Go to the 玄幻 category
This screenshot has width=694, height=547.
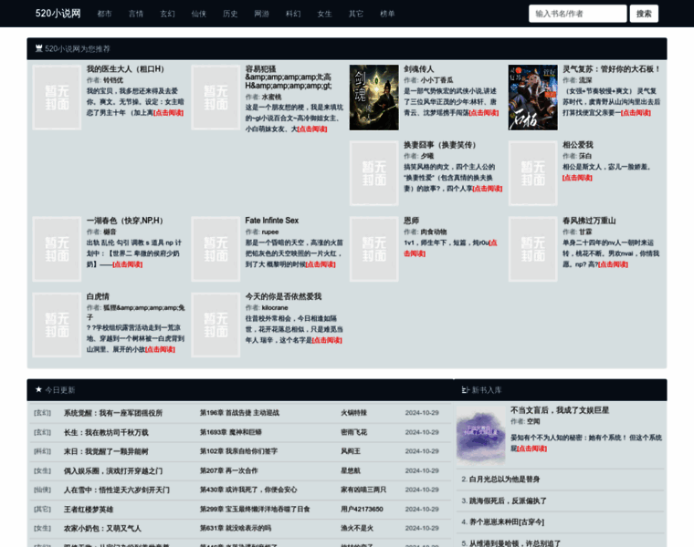click(167, 14)
